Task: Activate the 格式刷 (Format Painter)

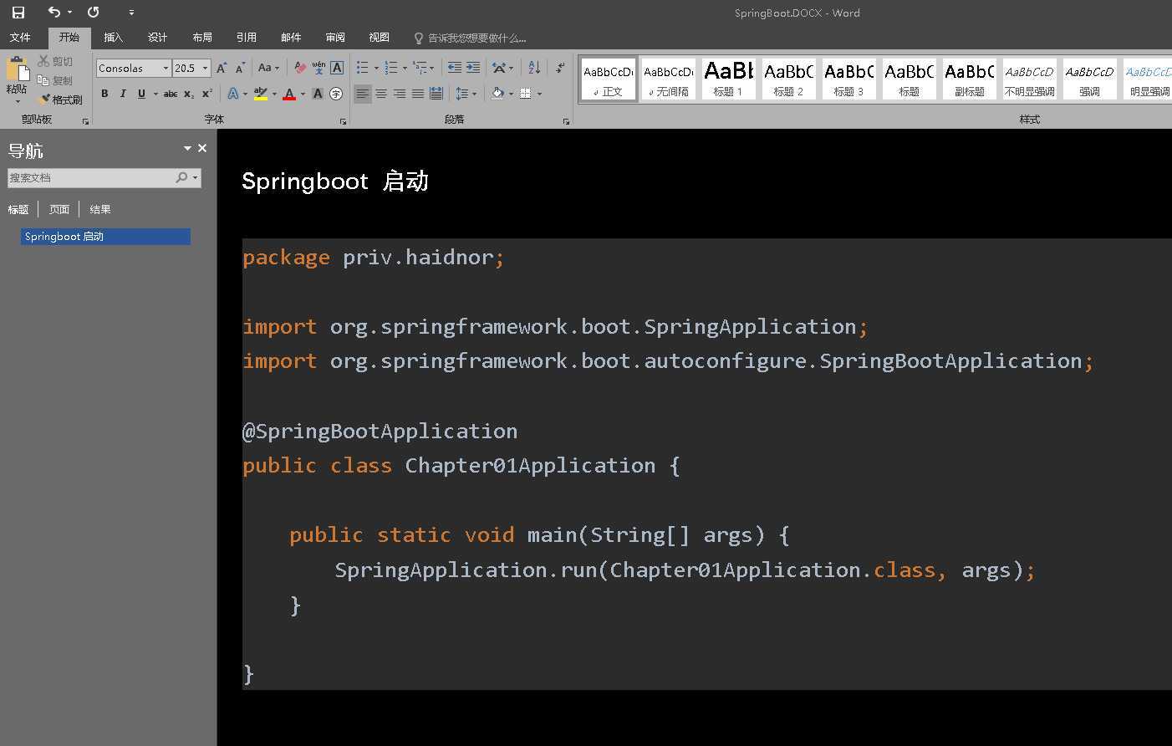Action: 61,100
